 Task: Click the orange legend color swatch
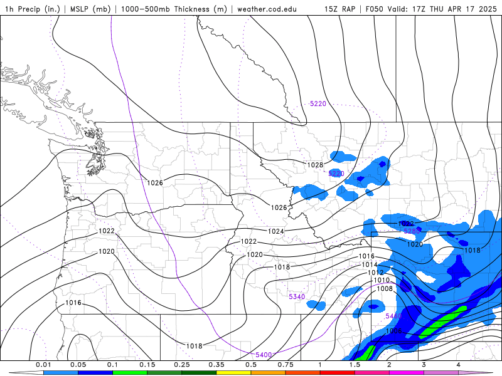click(269, 373)
